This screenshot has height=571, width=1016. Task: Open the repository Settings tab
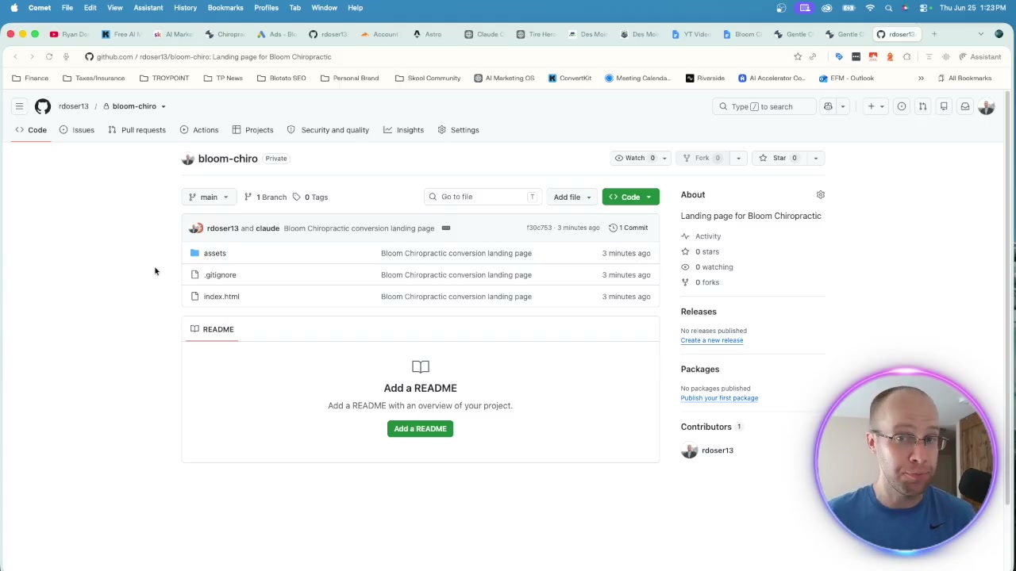click(458, 130)
